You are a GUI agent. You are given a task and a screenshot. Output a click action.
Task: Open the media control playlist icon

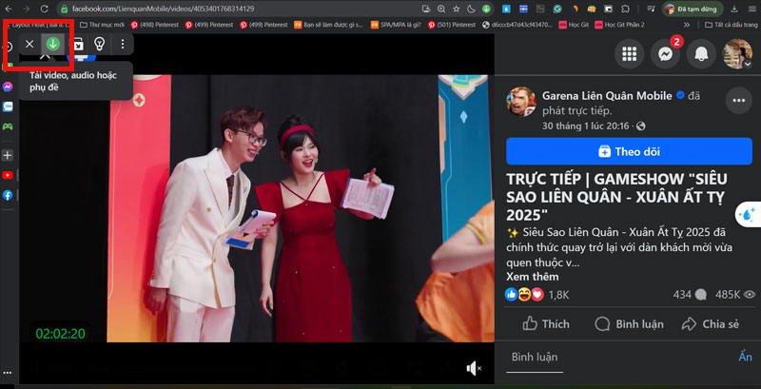click(652, 9)
